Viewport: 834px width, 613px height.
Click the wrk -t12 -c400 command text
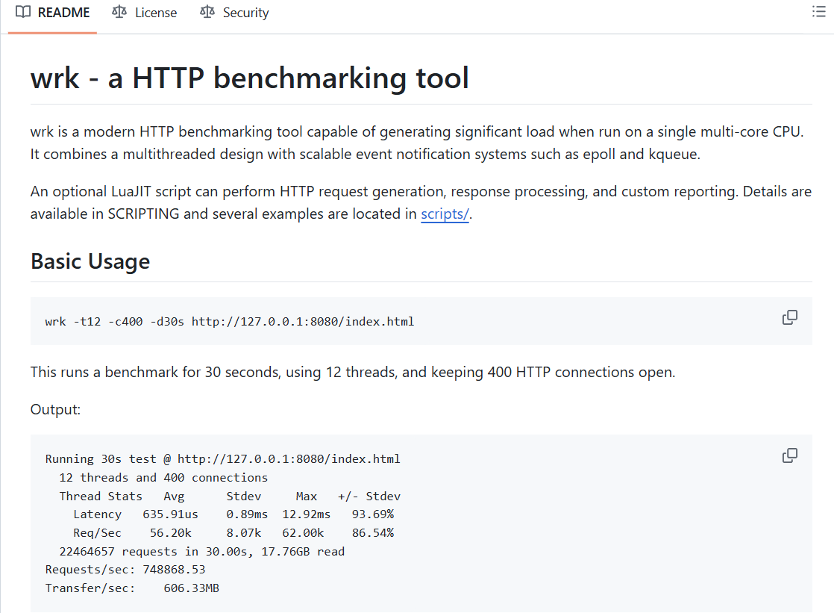[x=229, y=322]
